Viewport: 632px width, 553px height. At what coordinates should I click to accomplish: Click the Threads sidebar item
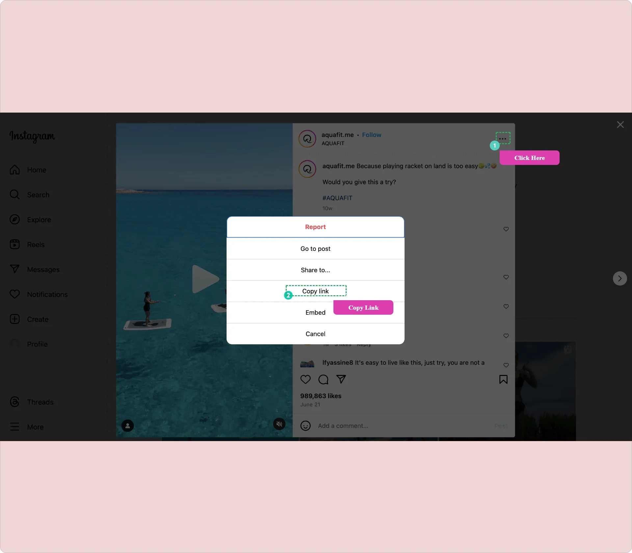tap(40, 402)
